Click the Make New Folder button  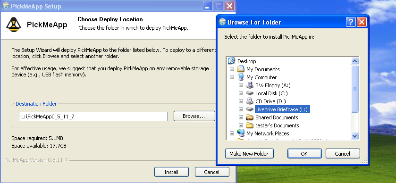(249, 153)
